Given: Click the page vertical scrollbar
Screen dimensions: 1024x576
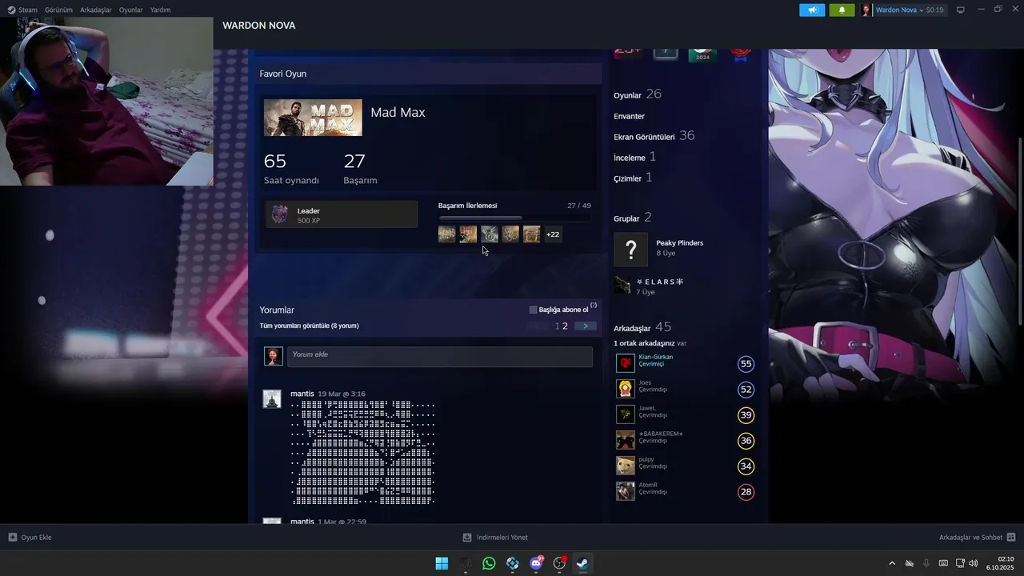Looking at the screenshot, I should 1019,230.
